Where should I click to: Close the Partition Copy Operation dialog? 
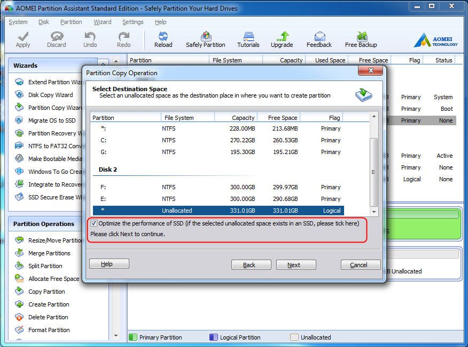coord(370,70)
